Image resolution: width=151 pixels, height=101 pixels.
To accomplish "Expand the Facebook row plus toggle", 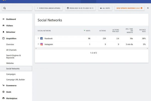I will (x=39, y=38).
